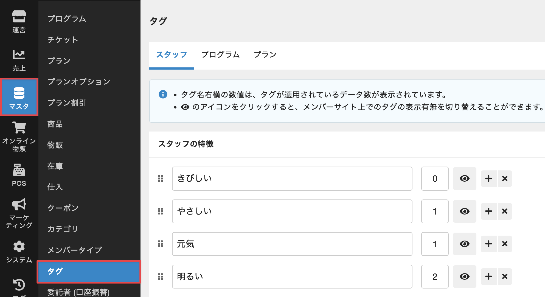Open クーポン in the submenu
The width and height of the screenshot is (545, 297).
click(63, 208)
